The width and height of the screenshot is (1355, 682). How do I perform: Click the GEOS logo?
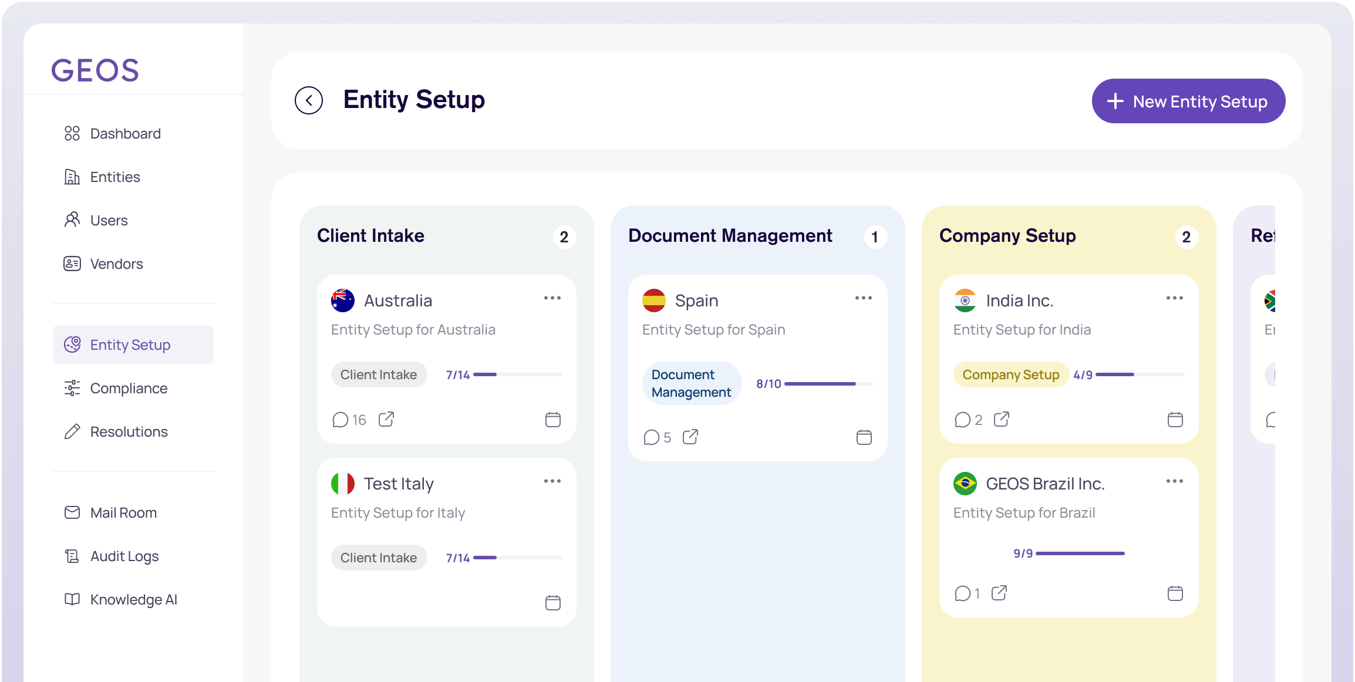point(95,70)
